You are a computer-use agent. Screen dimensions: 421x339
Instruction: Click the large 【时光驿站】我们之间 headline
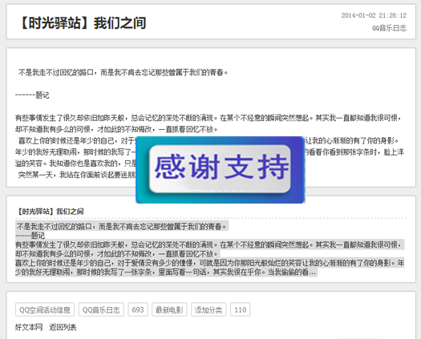click(83, 22)
